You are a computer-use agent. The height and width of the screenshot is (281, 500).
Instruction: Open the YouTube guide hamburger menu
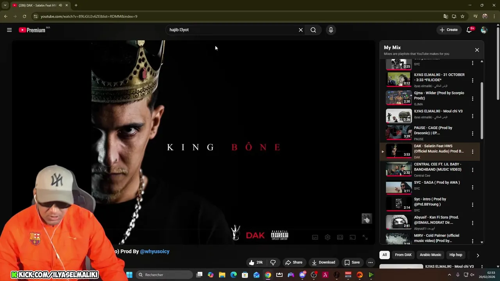[9, 30]
